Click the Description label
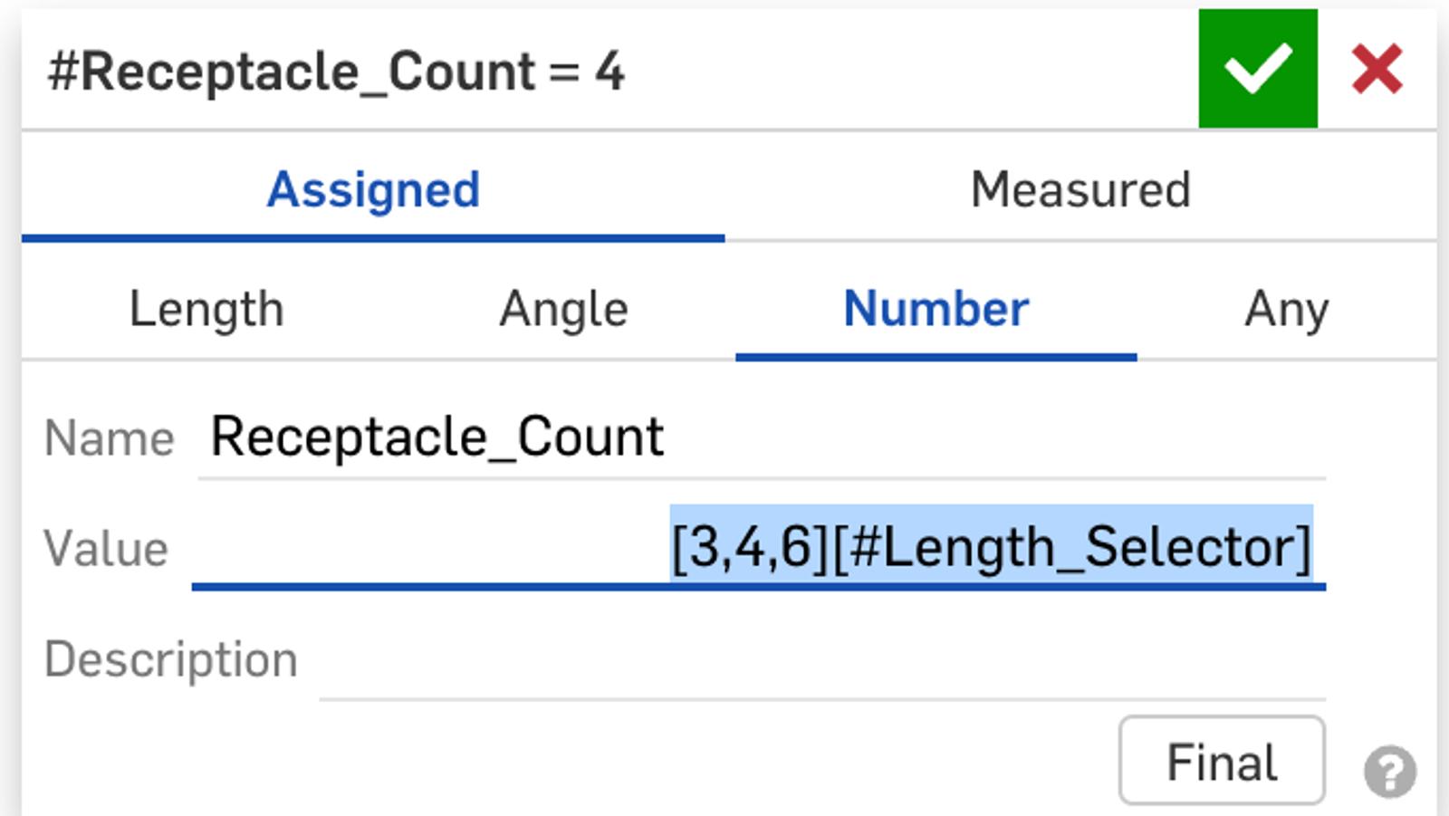This screenshot has height=816, width=1449. coord(170,659)
